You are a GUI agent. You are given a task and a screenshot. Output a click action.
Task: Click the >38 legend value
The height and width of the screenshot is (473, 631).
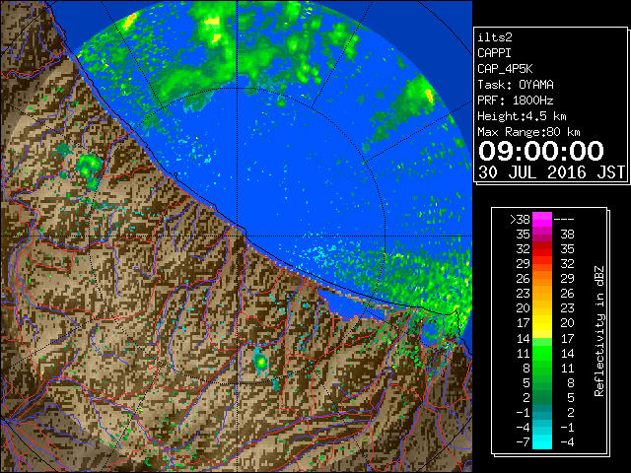(x=520, y=220)
